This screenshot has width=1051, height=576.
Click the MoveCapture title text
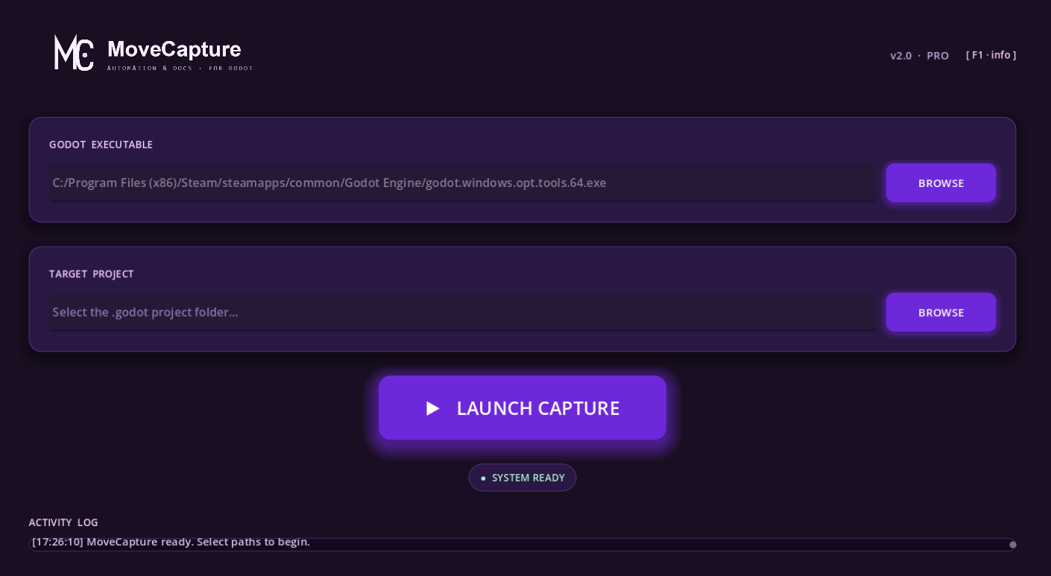[x=174, y=49]
